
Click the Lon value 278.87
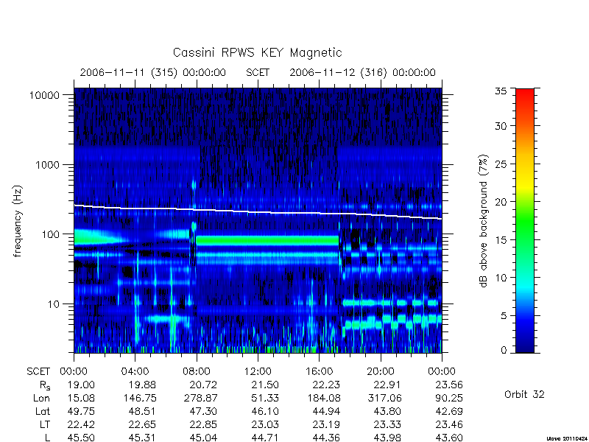coord(201,399)
